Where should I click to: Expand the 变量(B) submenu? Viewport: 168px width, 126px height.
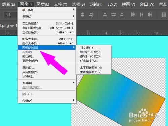tap(47, 83)
